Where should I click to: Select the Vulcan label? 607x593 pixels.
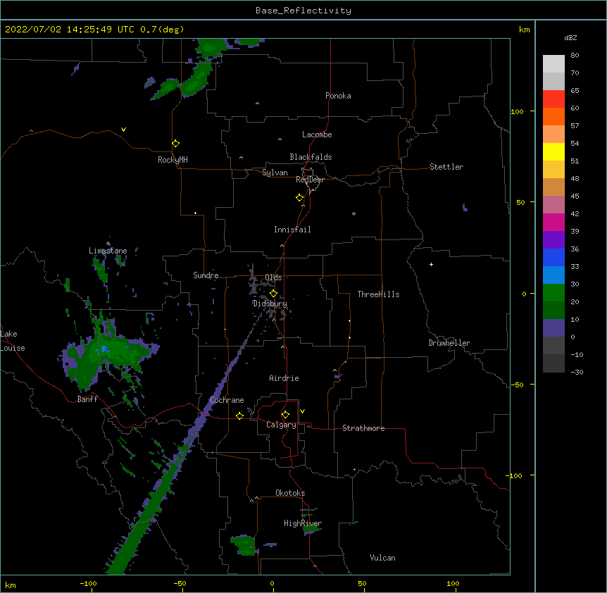[x=382, y=558]
